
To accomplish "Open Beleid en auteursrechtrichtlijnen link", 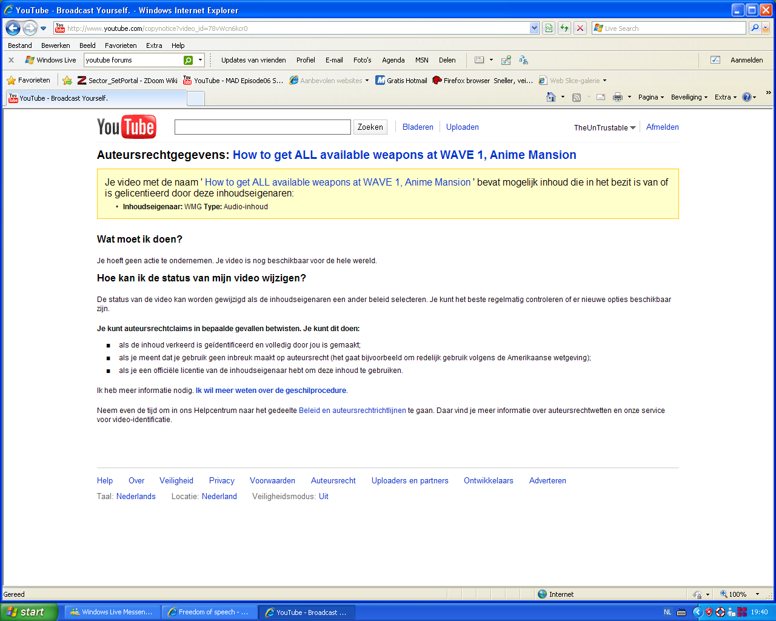I will coord(352,411).
